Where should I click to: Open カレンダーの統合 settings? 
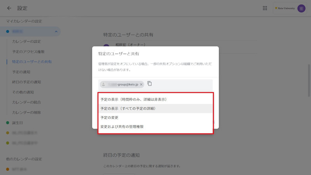[26, 102]
